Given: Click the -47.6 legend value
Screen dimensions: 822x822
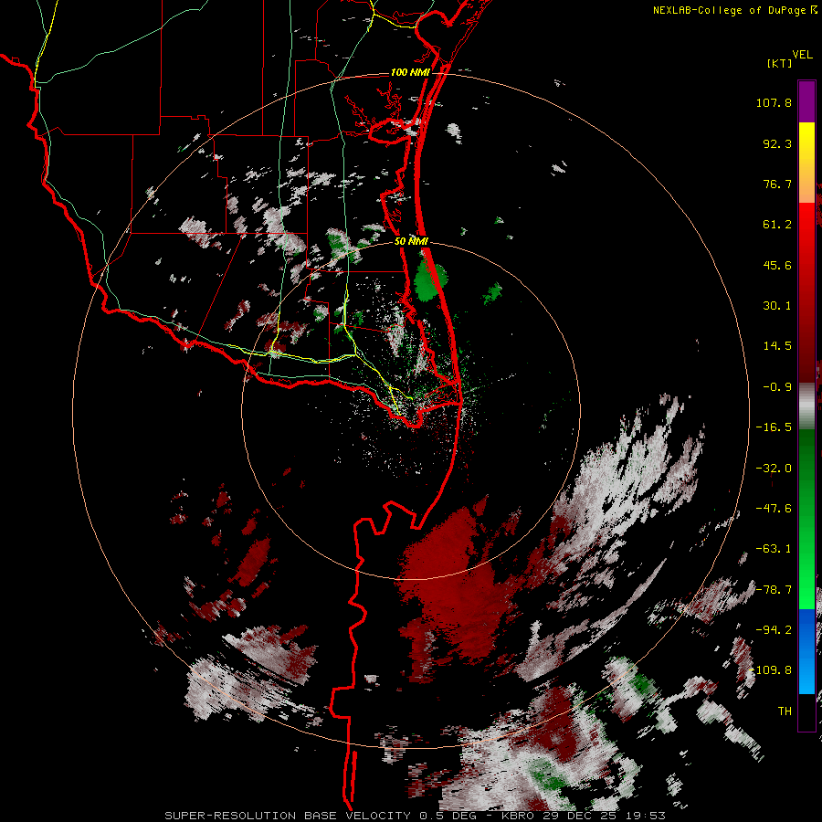Looking at the screenshot, I should click(774, 509).
